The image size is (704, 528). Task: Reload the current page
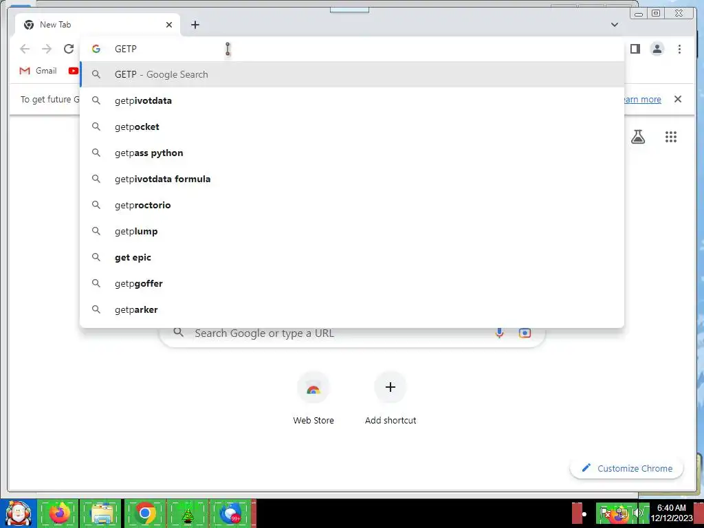tap(69, 49)
